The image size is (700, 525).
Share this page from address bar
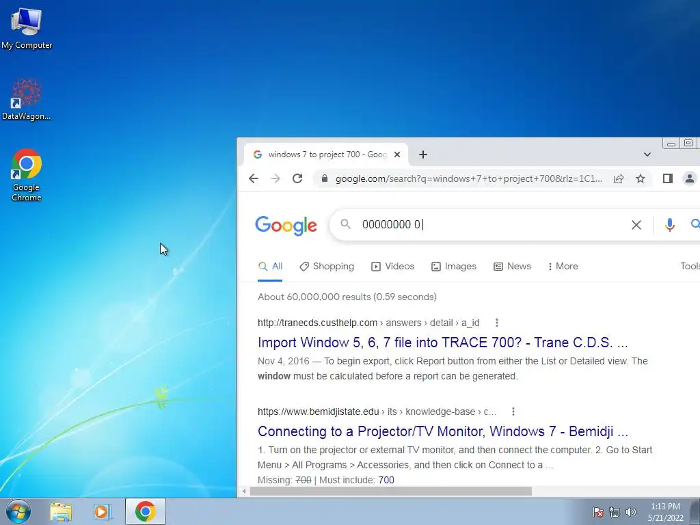[x=618, y=178]
